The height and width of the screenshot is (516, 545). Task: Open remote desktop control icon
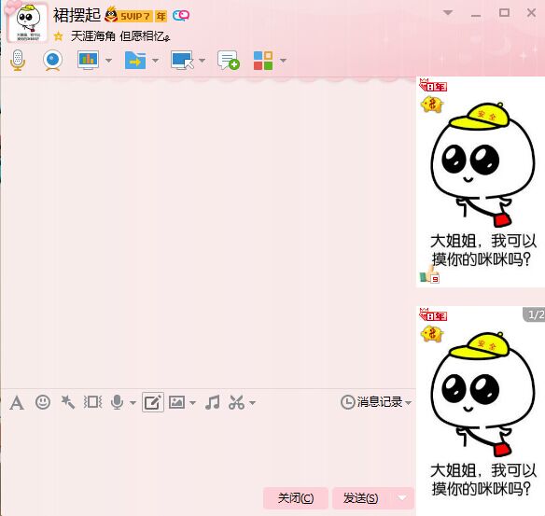pyautogui.click(x=182, y=60)
